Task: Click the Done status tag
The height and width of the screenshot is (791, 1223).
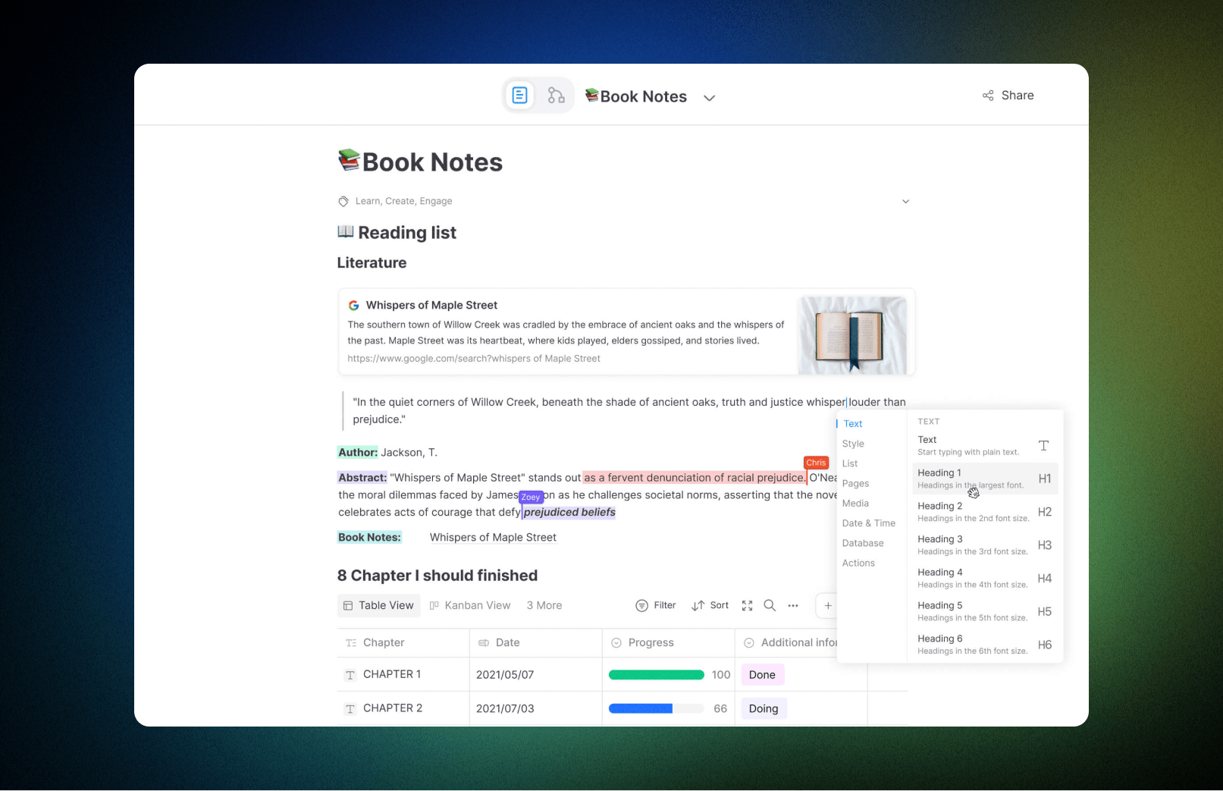Action: click(x=762, y=675)
